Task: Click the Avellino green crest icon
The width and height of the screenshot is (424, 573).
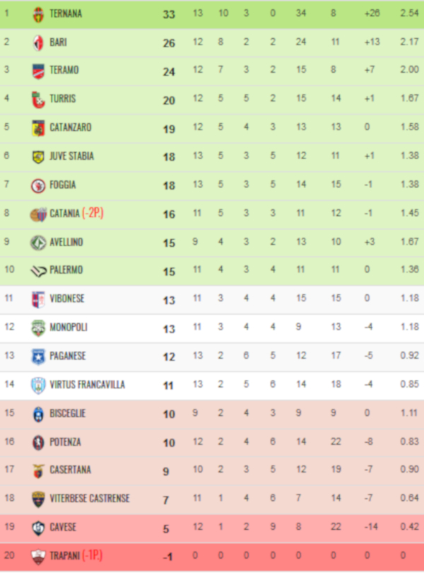Action: [38, 243]
